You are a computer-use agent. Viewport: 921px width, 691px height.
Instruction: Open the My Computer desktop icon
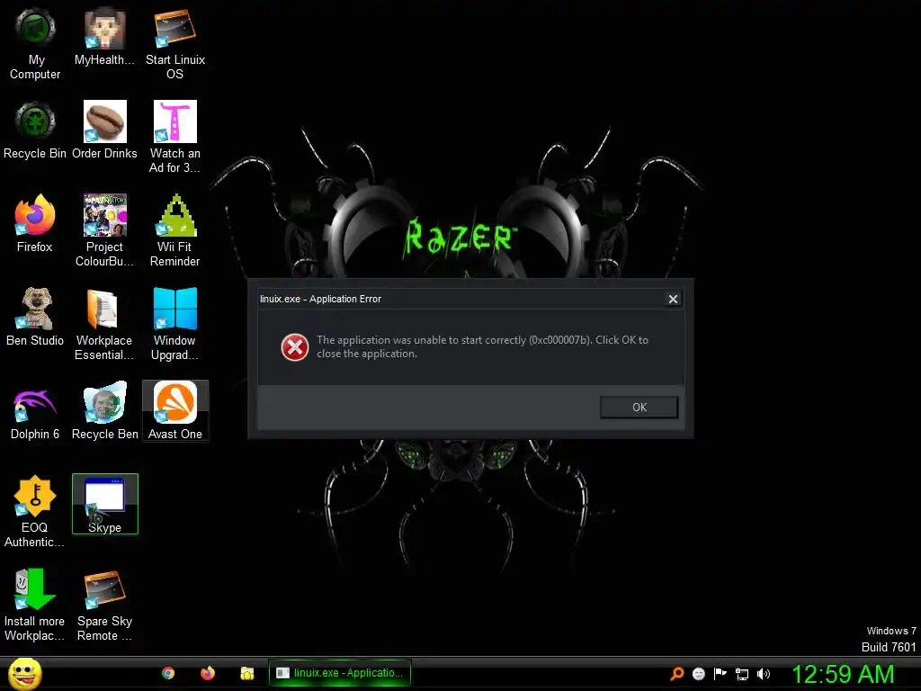[35, 44]
